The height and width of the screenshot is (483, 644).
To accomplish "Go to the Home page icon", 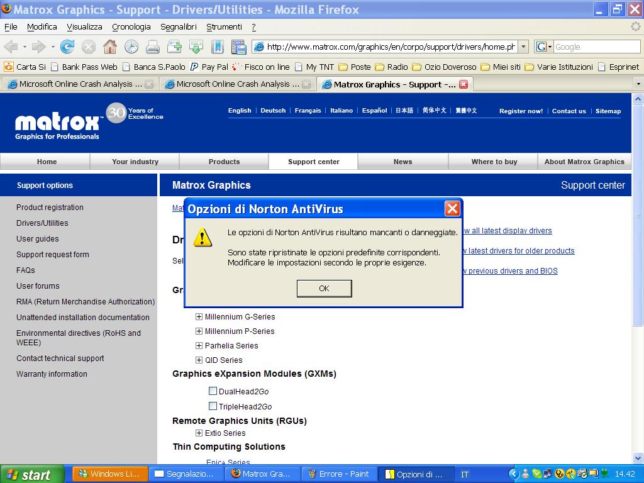I will [109, 47].
